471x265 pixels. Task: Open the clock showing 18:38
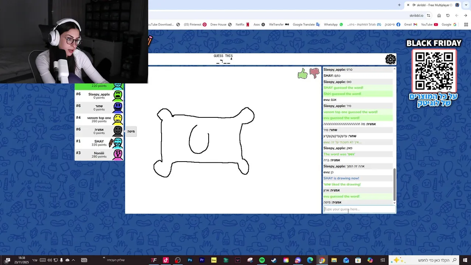coord(22,260)
